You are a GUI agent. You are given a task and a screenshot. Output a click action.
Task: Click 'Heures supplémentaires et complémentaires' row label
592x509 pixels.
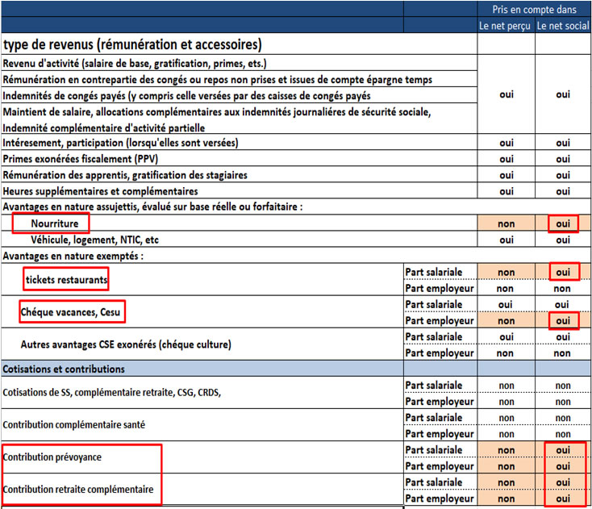click(112, 191)
